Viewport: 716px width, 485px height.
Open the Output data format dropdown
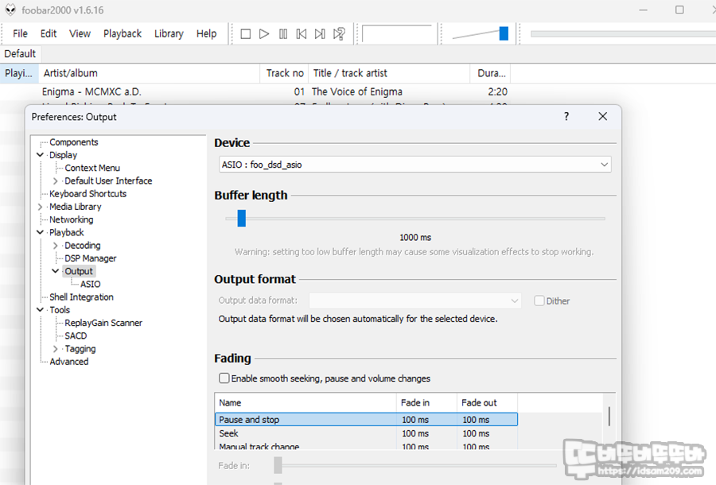pos(415,301)
